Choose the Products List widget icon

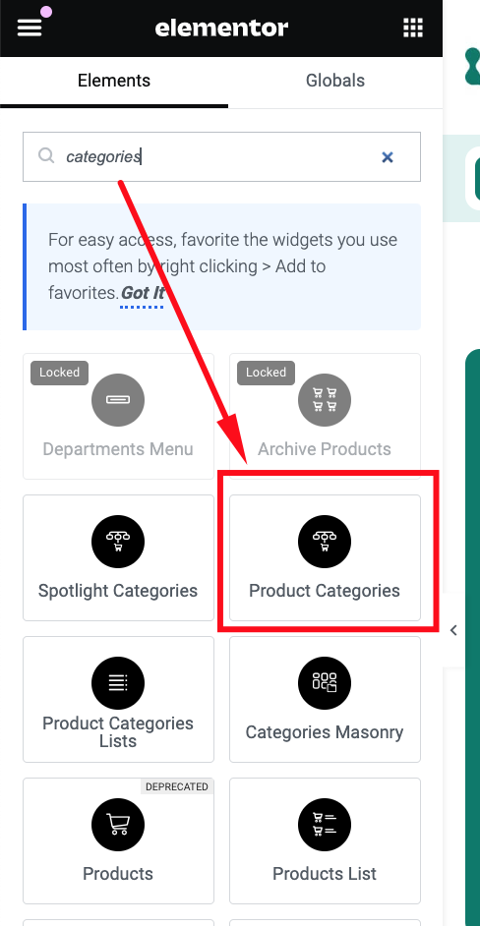click(x=325, y=825)
